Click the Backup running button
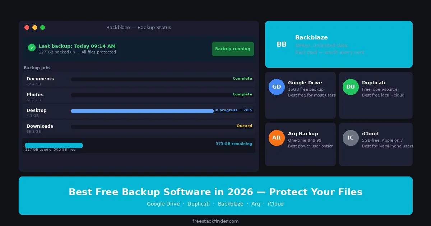This screenshot has width=431, height=226. [233, 49]
